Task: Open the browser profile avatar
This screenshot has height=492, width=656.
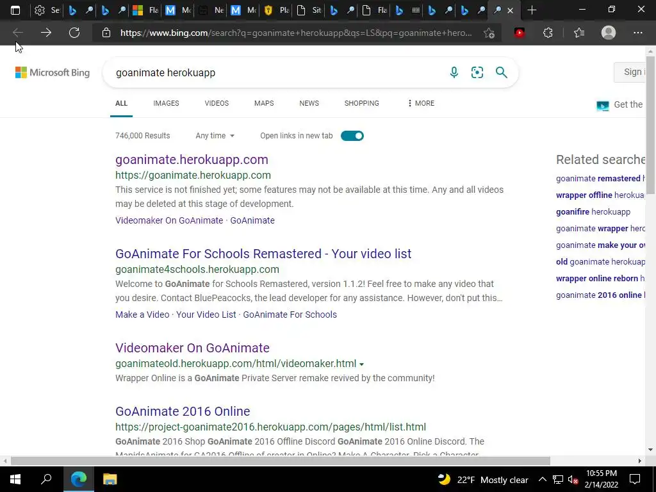Action: coord(609,33)
